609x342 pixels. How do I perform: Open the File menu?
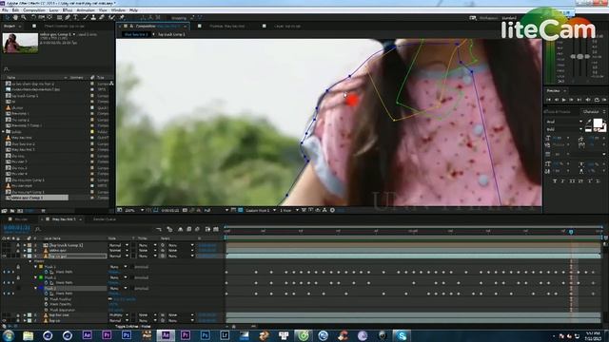5,10
